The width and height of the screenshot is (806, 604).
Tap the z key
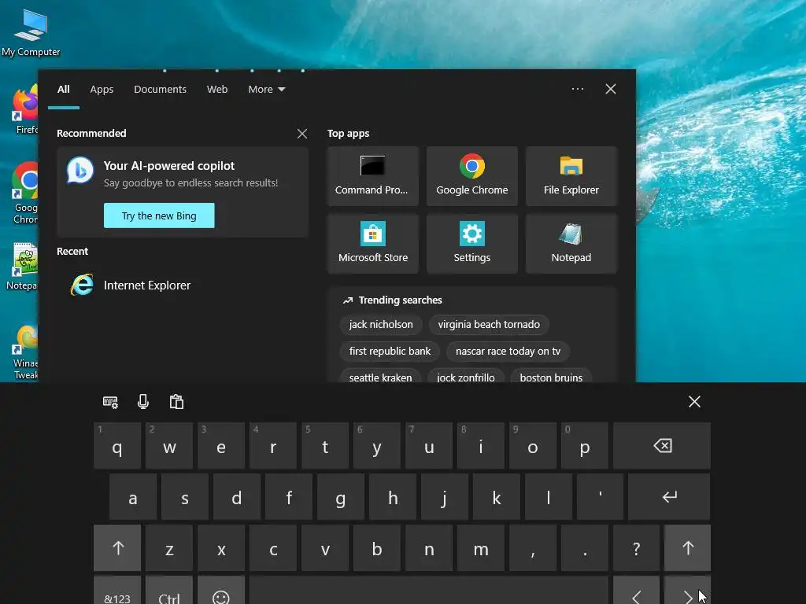click(x=169, y=548)
